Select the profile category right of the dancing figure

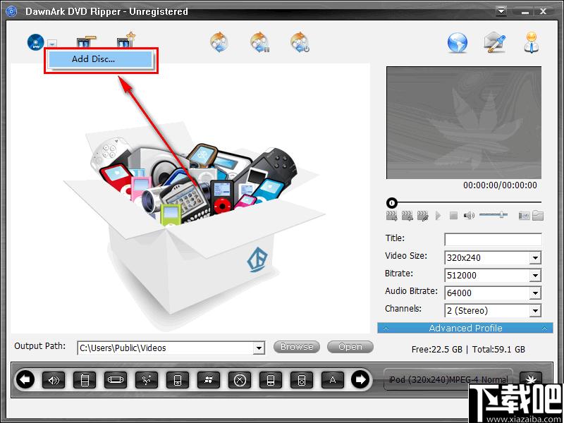pyautogui.click(x=178, y=380)
